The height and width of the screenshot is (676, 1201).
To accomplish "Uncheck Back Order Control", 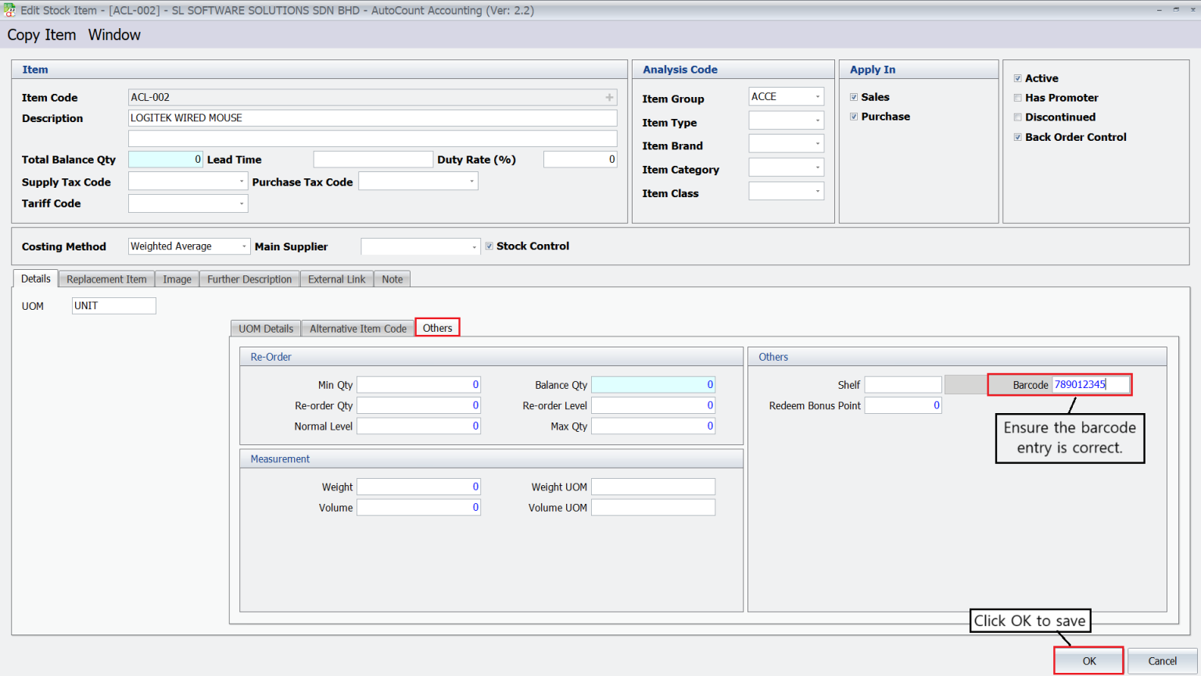I will coord(1017,137).
